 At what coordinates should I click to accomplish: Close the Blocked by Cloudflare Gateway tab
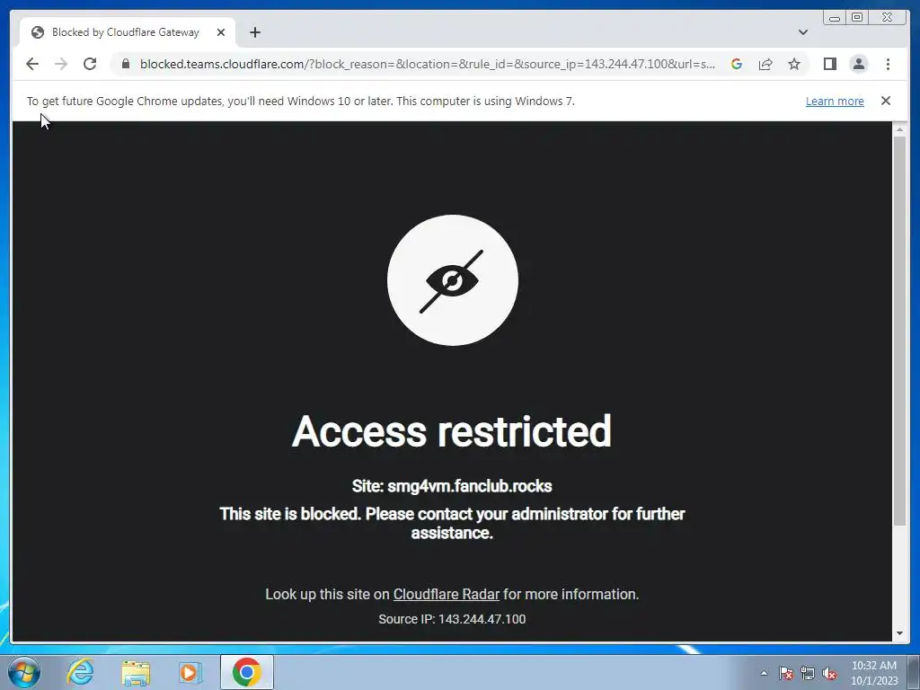coord(221,32)
